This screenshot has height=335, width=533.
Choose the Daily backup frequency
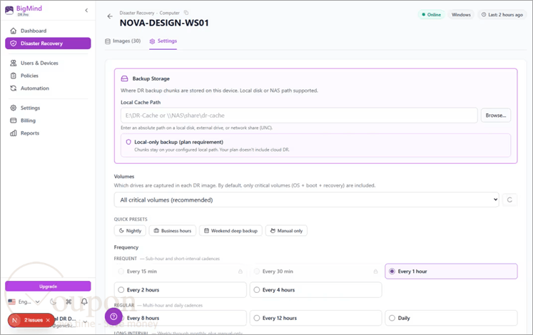tap(451, 318)
